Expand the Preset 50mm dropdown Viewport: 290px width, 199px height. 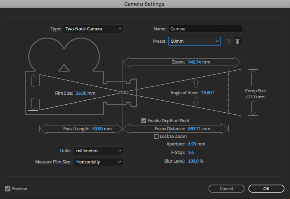pos(195,41)
